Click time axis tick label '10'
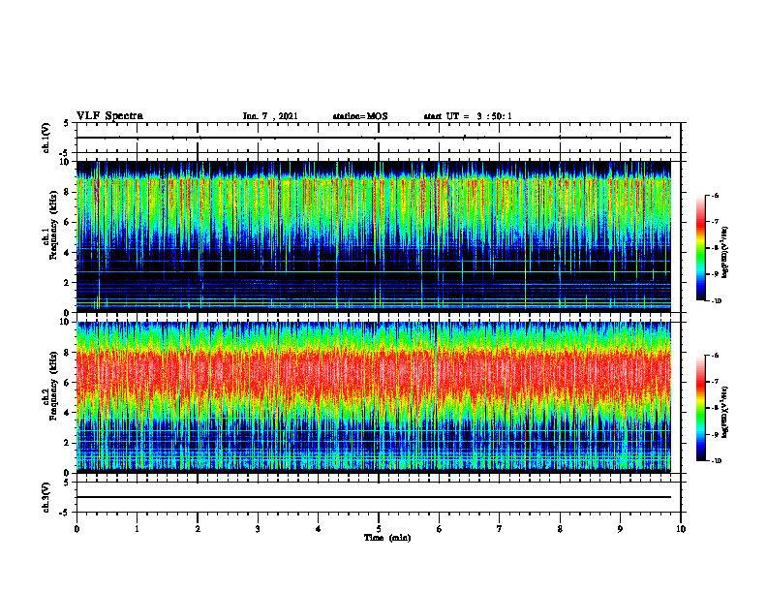The height and width of the screenshot is (593, 767). [x=681, y=529]
